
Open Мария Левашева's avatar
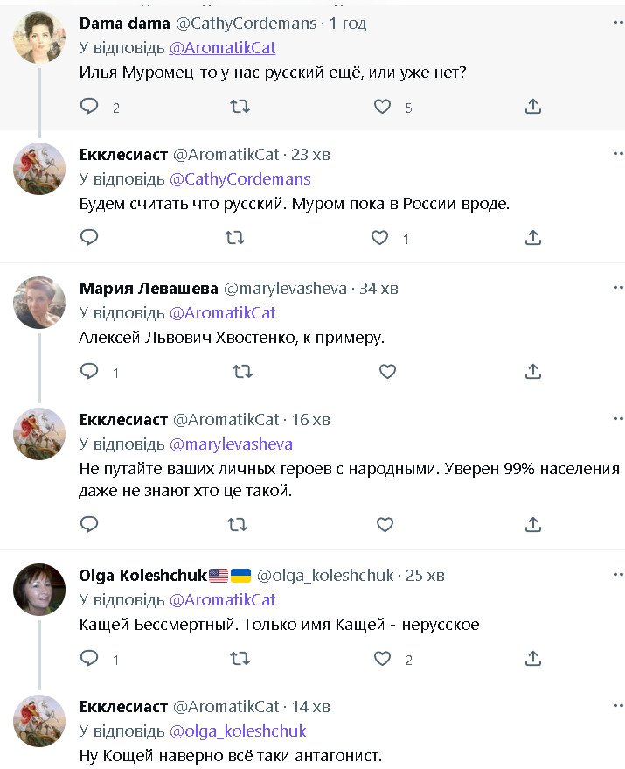click(x=39, y=303)
